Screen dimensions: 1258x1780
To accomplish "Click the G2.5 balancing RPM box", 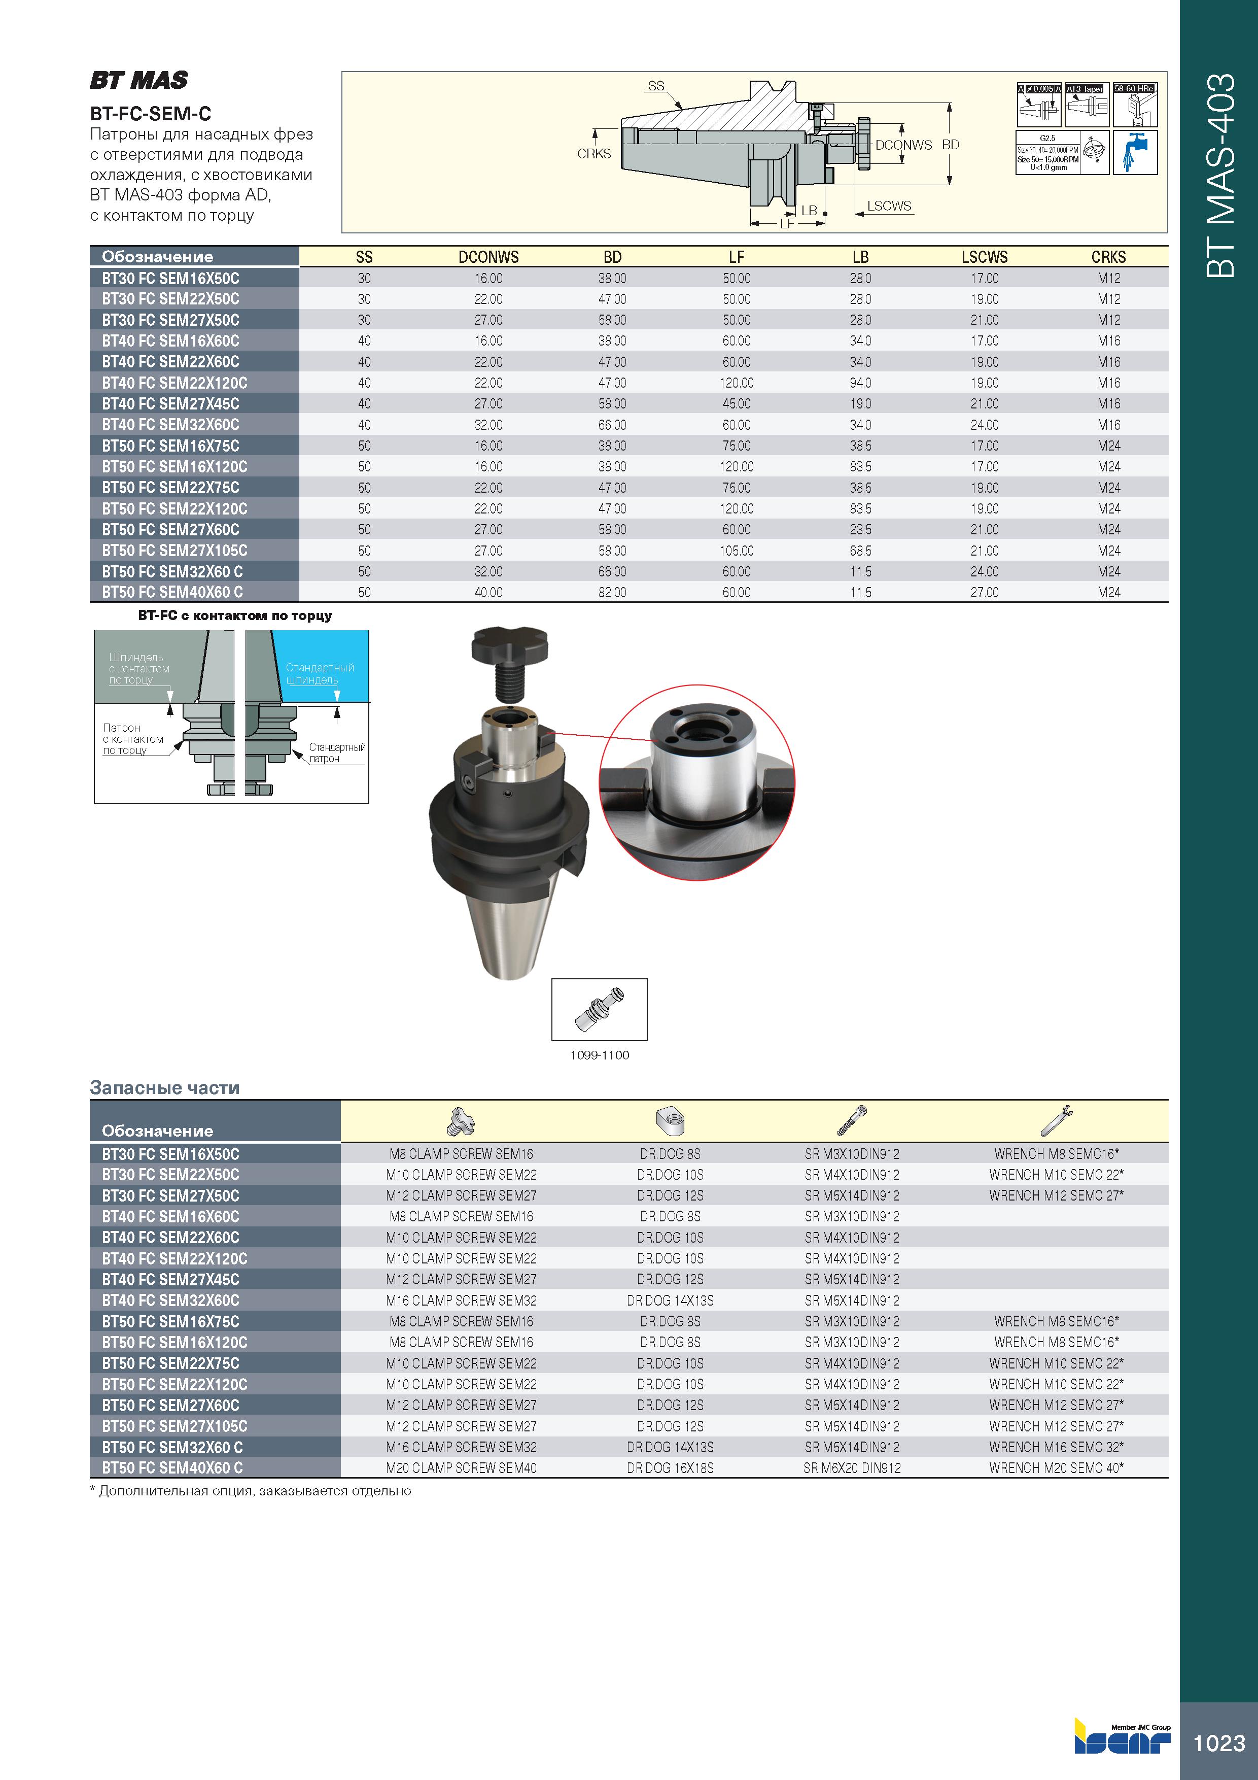I will [1048, 152].
